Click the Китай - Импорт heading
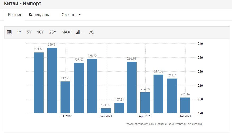This screenshot has width=232, height=136. (x=23, y=3)
